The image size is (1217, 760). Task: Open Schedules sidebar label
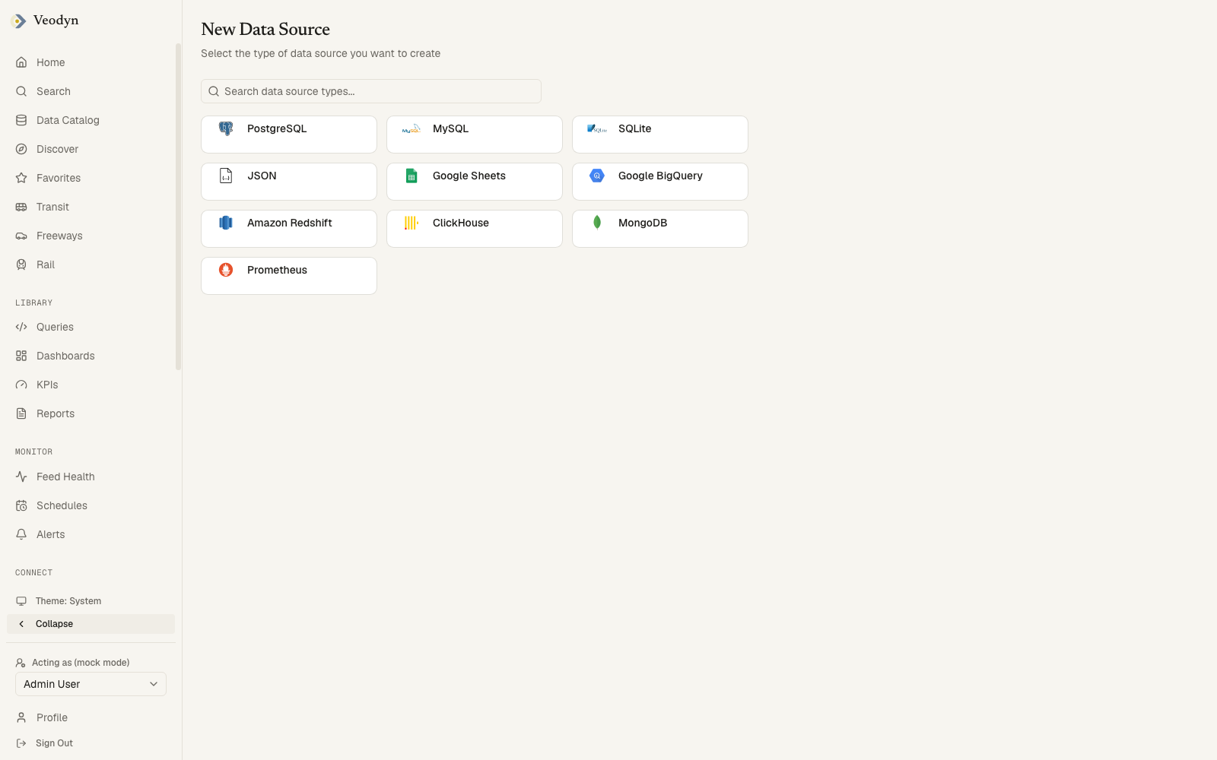[62, 505]
